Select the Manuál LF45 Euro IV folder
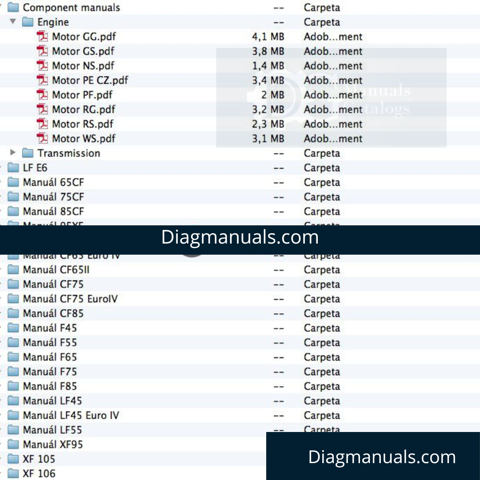The width and height of the screenshot is (480, 480). [x=71, y=416]
